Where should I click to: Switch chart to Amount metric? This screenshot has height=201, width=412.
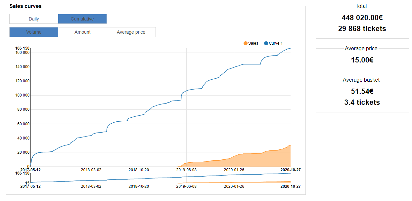(82, 32)
